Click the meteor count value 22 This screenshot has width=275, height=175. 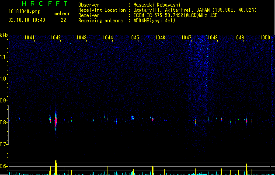click(x=63, y=20)
